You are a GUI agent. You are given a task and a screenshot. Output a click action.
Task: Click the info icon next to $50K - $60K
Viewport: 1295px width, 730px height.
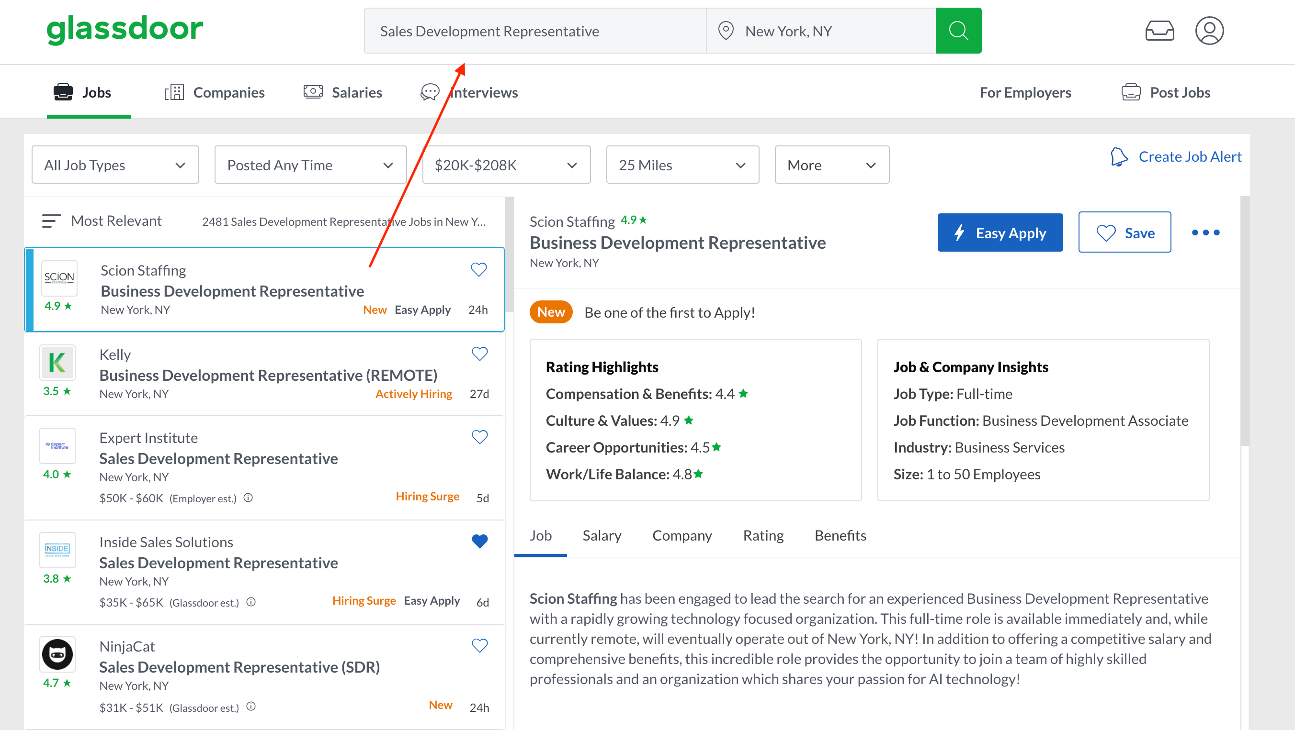249,498
